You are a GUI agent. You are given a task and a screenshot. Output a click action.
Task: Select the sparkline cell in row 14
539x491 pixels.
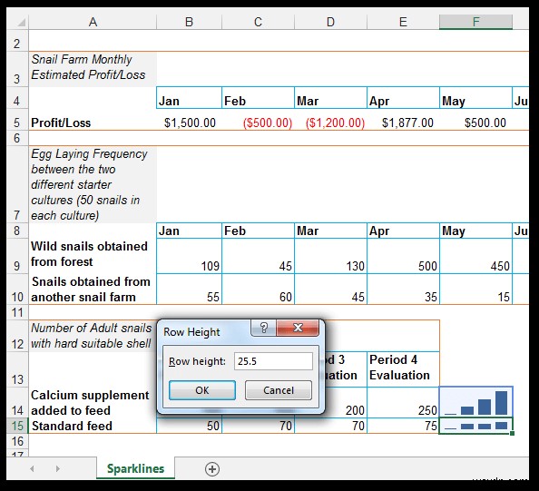pyautogui.click(x=475, y=402)
